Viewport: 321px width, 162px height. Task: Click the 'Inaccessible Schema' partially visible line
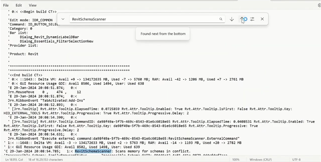pos(115,155)
